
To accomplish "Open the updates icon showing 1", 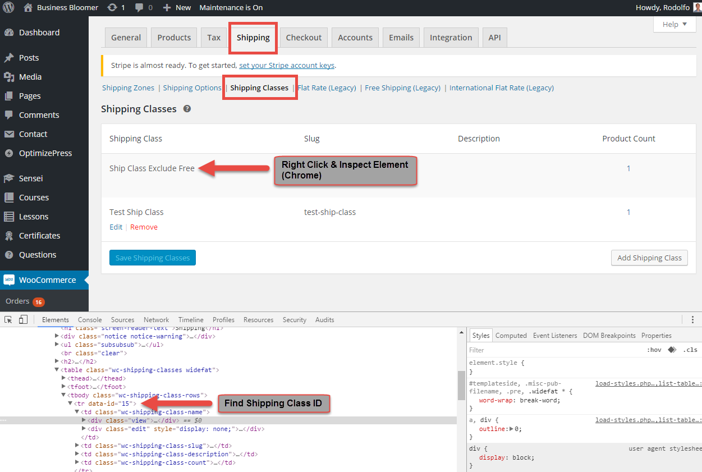I will pyautogui.click(x=116, y=7).
